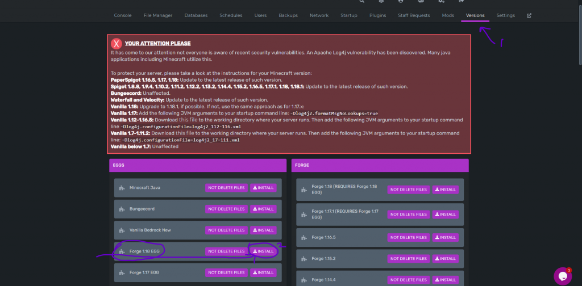Click the 'Forge 1.16.5' row label
This screenshot has height=286, width=582.
323,237
